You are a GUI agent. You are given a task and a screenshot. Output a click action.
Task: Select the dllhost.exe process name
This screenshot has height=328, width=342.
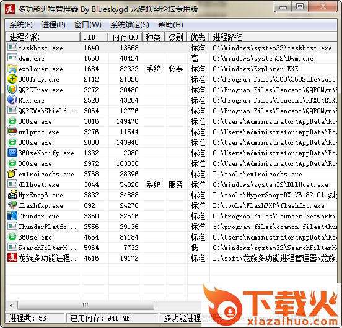(x=39, y=184)
